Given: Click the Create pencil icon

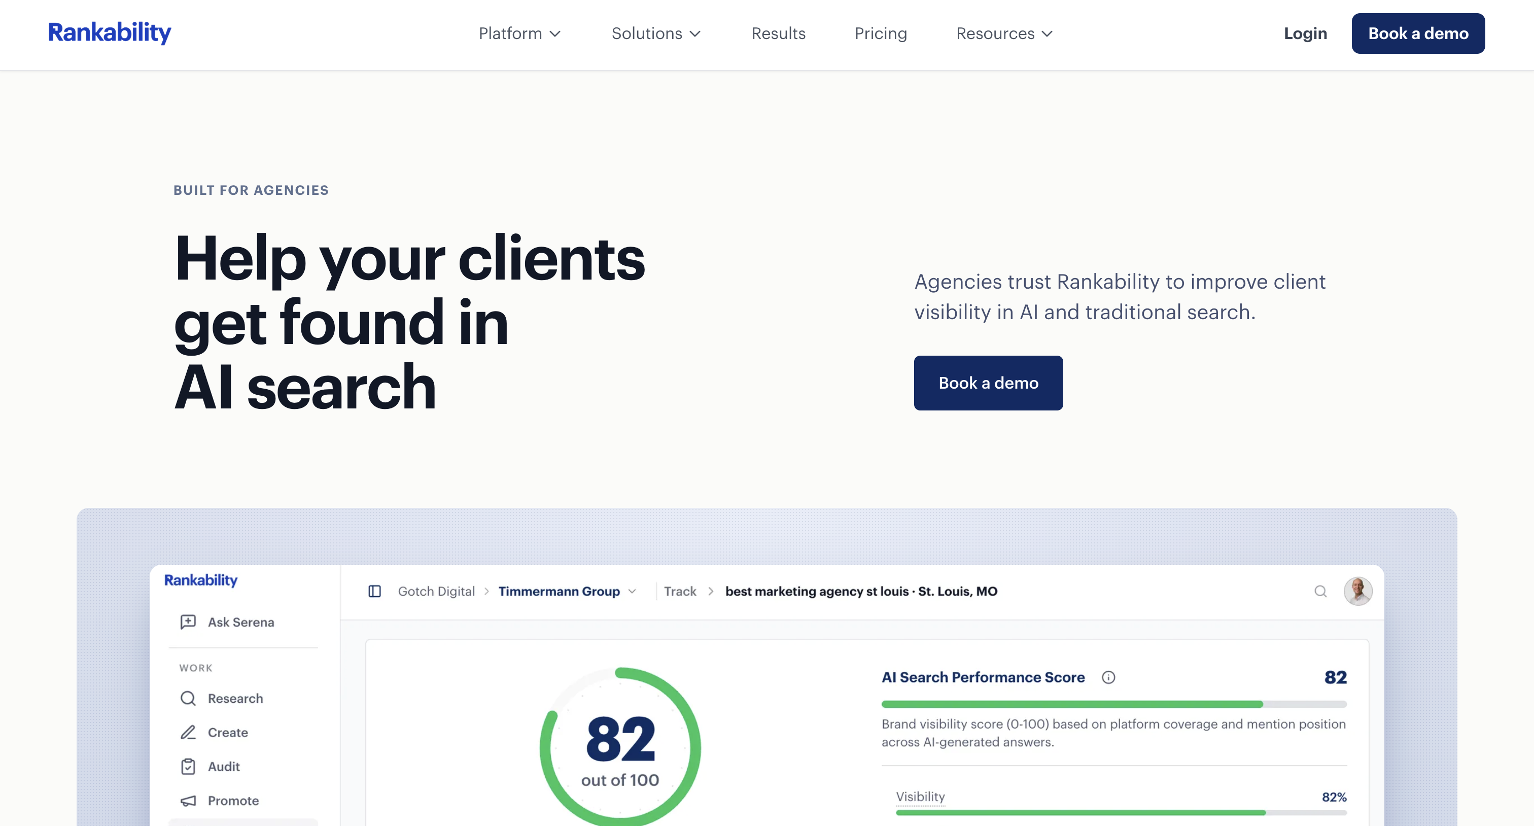Looking at the screenshot, I should click(188, 732).
